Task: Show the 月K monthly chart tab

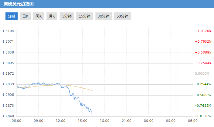Action: point(52,16)
